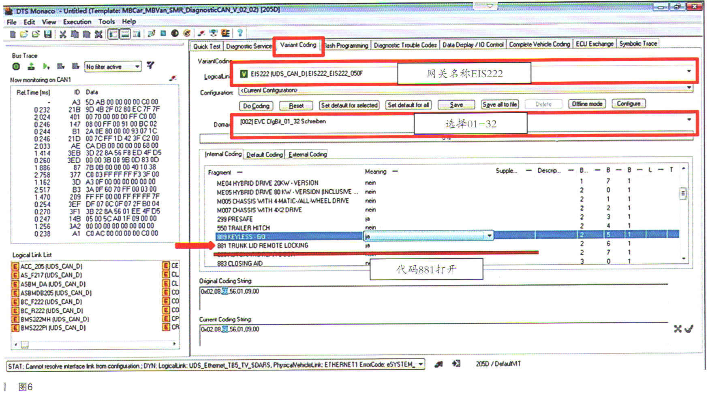Screen dimensions: 710x396
Task: Click Set default for selected button
Action: click(349, 105)
